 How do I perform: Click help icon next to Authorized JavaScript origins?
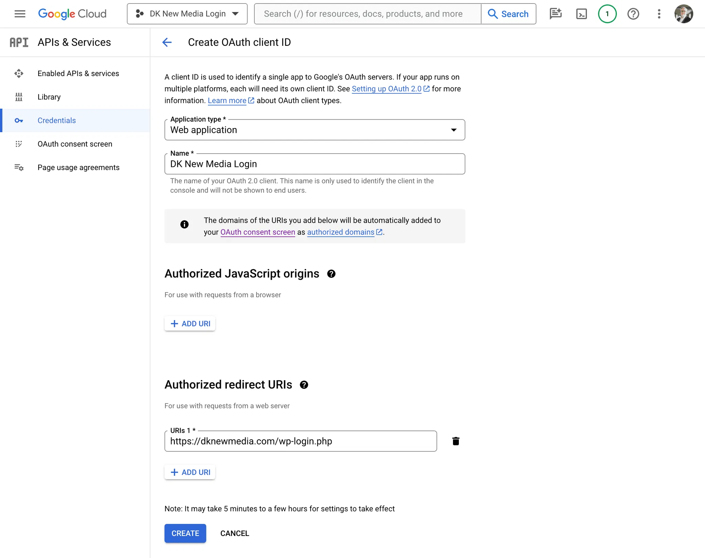click(331, 274)
